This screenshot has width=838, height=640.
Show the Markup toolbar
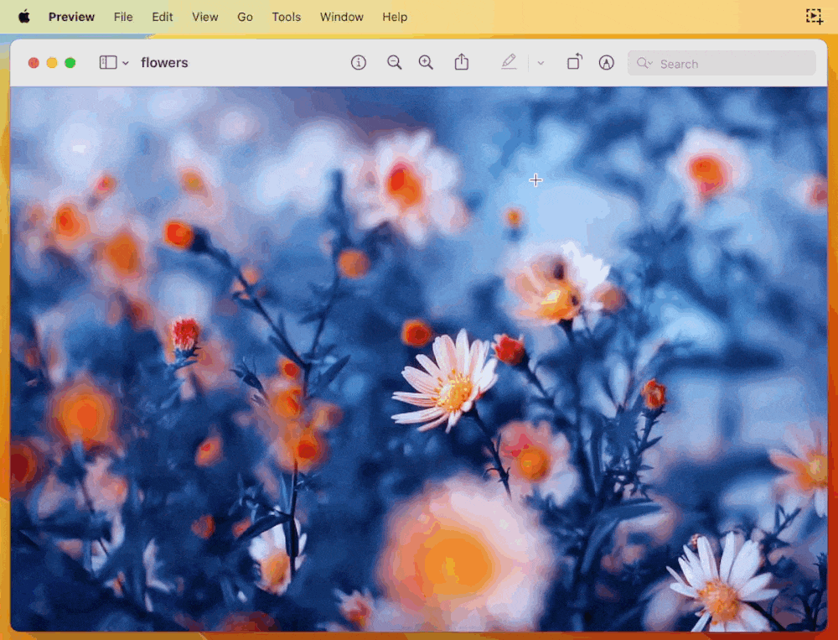pos(606,63)
